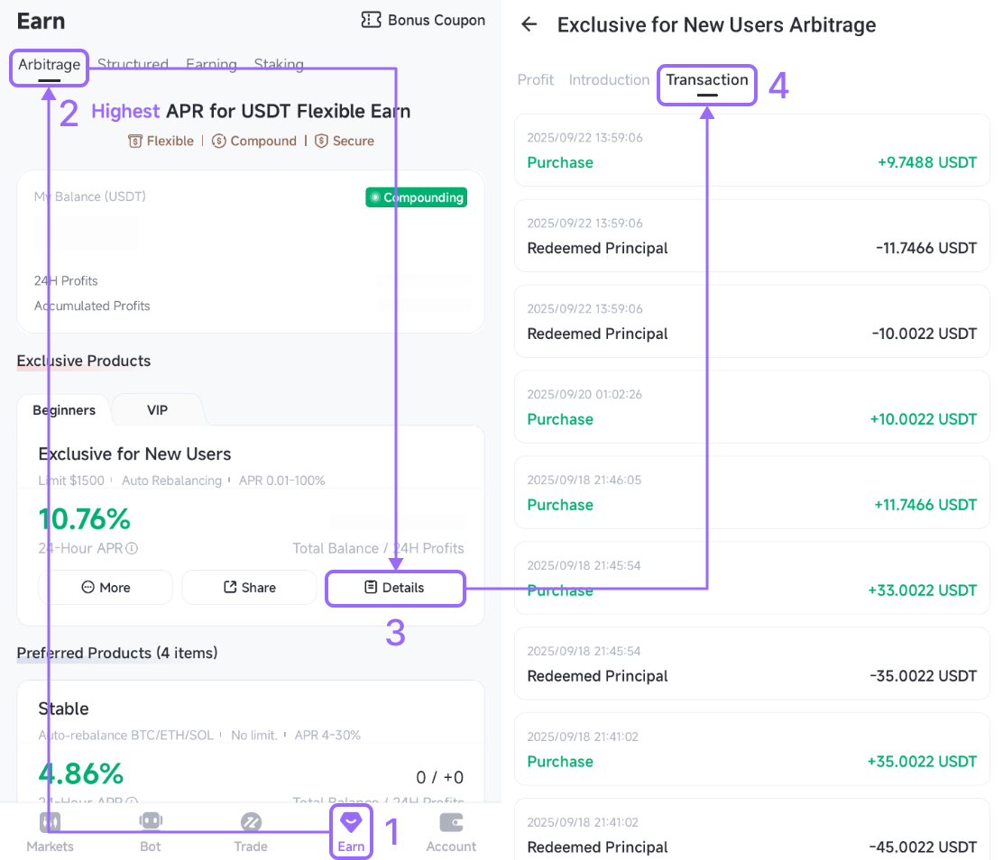Click the +10.0022 USDT purchase amount
Screen dimensions: 1003x860
tap(923, 419)
